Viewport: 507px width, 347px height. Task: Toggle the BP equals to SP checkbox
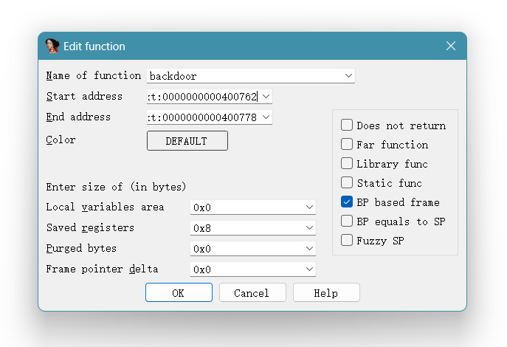(347, 221)
